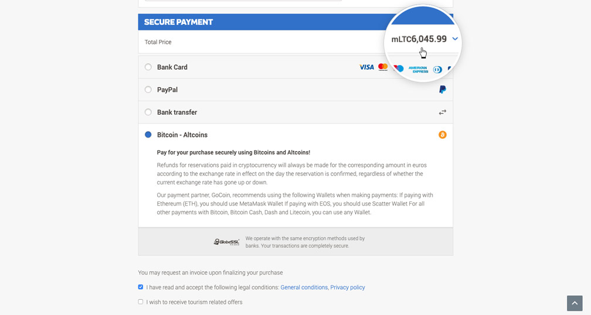Open the General conditions link
Image resolution: width=591 pixels, height=315 pixels.
coord(304,287)
